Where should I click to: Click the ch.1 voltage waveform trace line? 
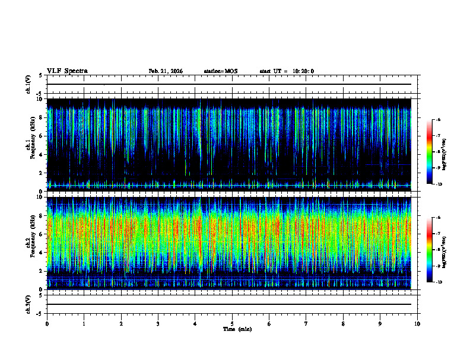(x=229, y=84)
